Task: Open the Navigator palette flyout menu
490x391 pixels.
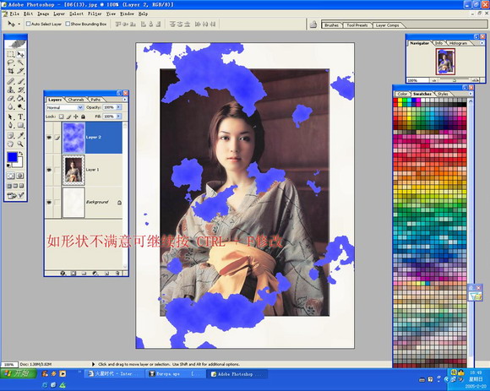Action: click(482, 43)
